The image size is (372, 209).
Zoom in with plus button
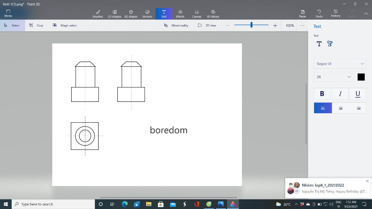point(275,25)
